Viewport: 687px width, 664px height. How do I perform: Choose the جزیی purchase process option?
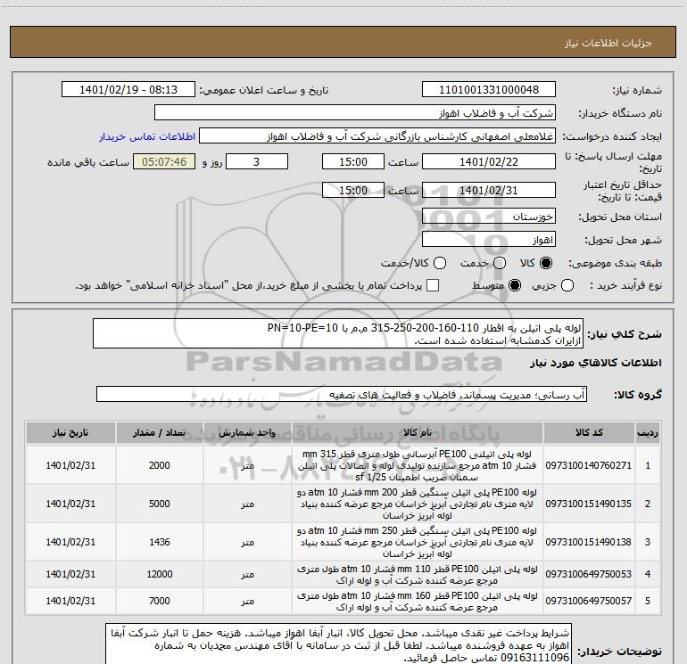click(x=567, y=285)
